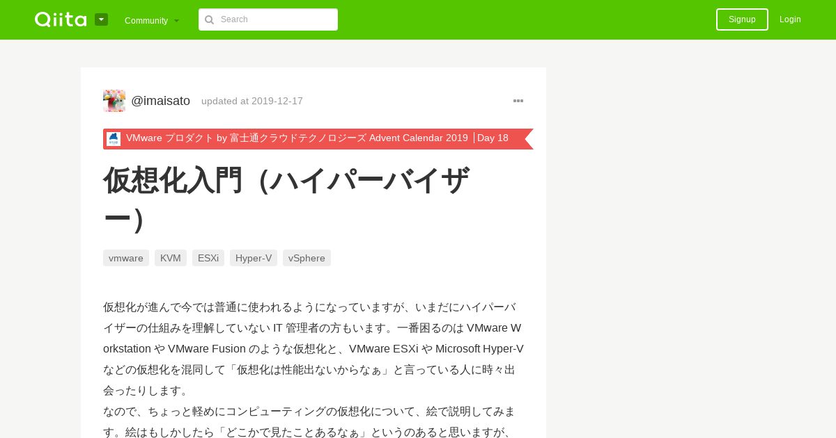Open the three-dots article options menu
Image resolution: width=836 pixels, height=438 pixels.
tap(518, 101)
